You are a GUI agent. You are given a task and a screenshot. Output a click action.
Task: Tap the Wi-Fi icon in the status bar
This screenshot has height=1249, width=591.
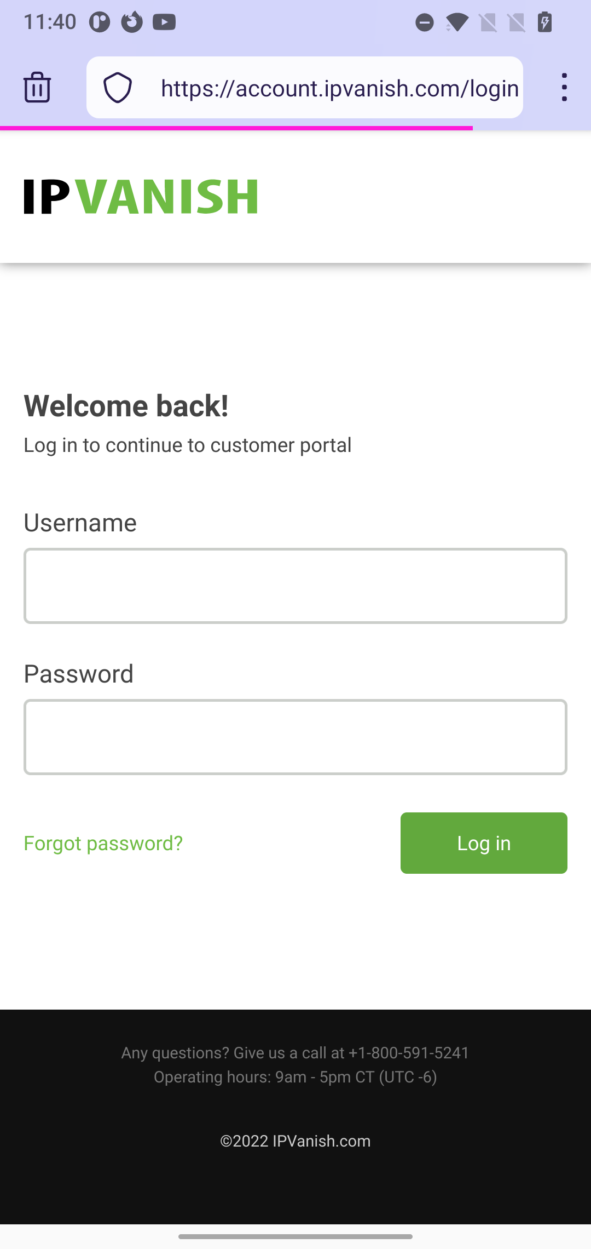click(457, 22)
